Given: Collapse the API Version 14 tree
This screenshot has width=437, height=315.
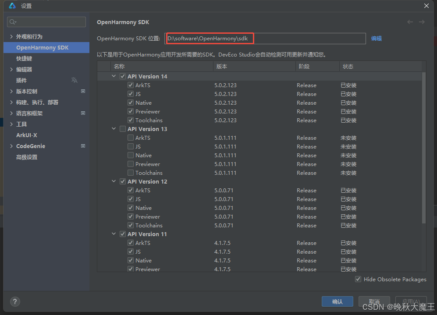Looking at the screenshot, I should (x=114, y=76).
